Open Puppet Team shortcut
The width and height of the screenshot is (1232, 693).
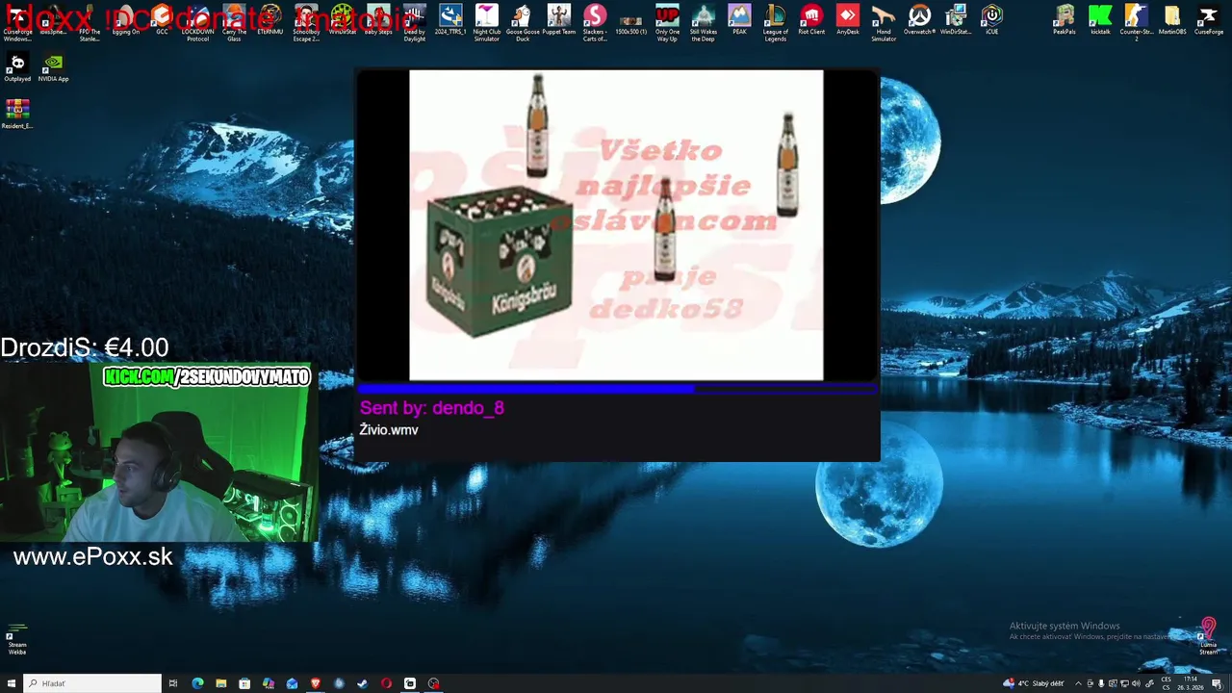pyautogui.click(x=558, y=20)
